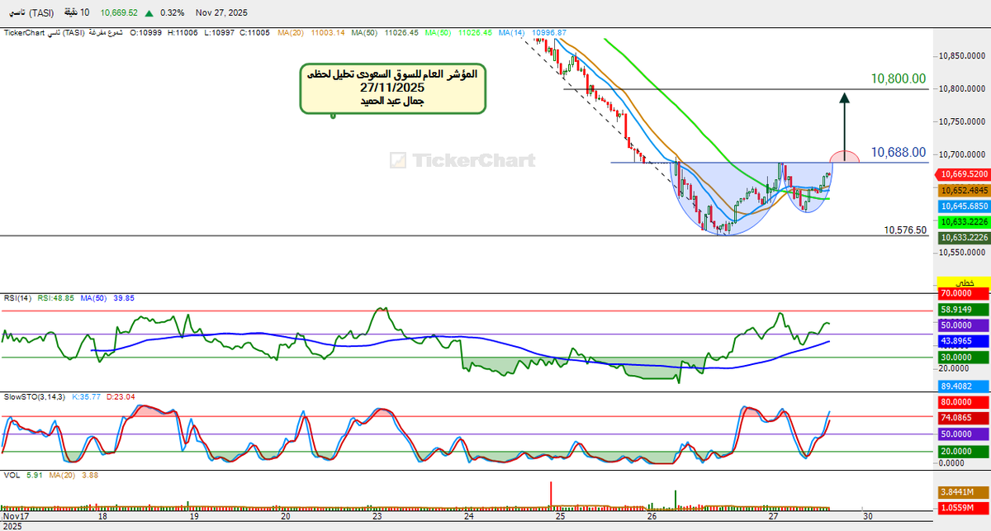The height and width of the screenshot is (531, 991).
Task: Click the 58.9149 RSI value tag
Action: tap(963, 310)
